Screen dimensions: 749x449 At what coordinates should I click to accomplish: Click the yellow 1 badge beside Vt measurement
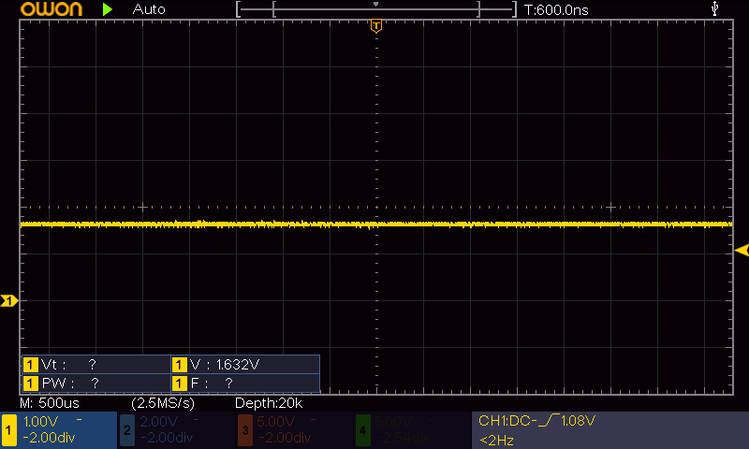30,365
